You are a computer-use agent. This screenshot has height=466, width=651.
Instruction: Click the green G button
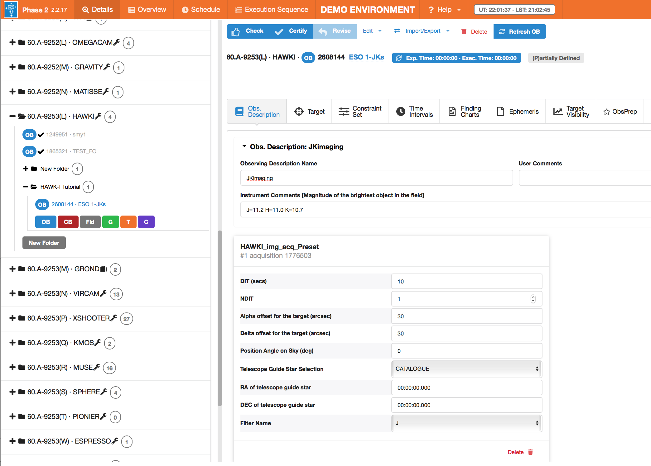pos(110,222)
